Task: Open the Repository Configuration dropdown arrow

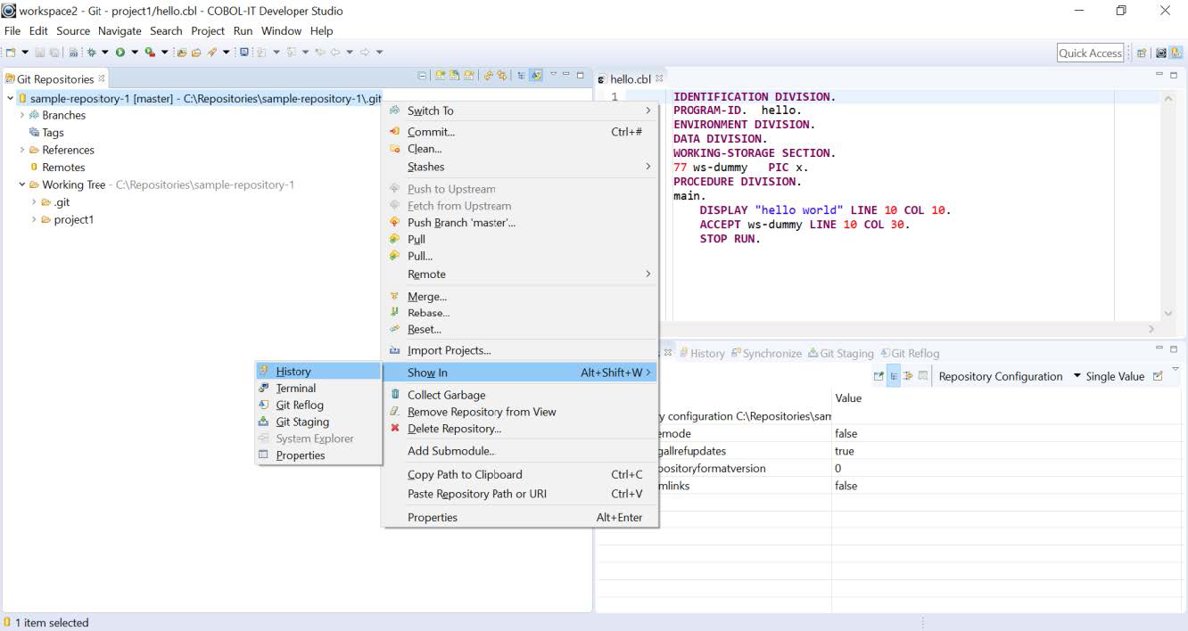Action: [1077, 376]
